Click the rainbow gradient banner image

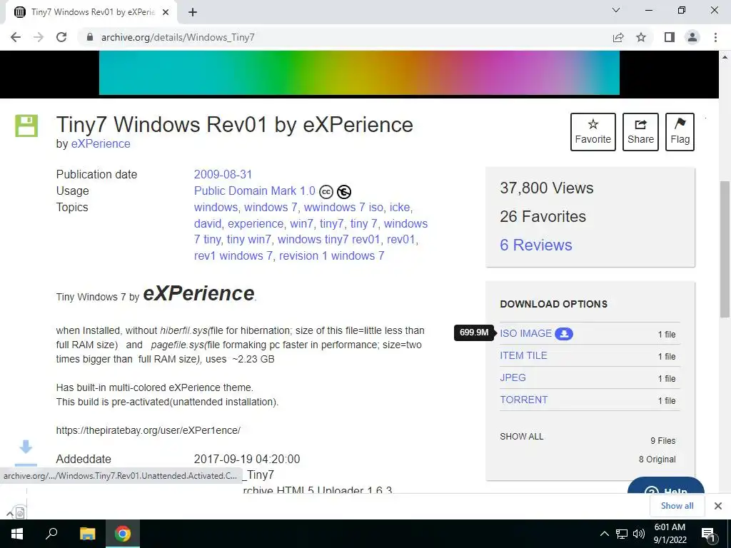click(359, 73)
